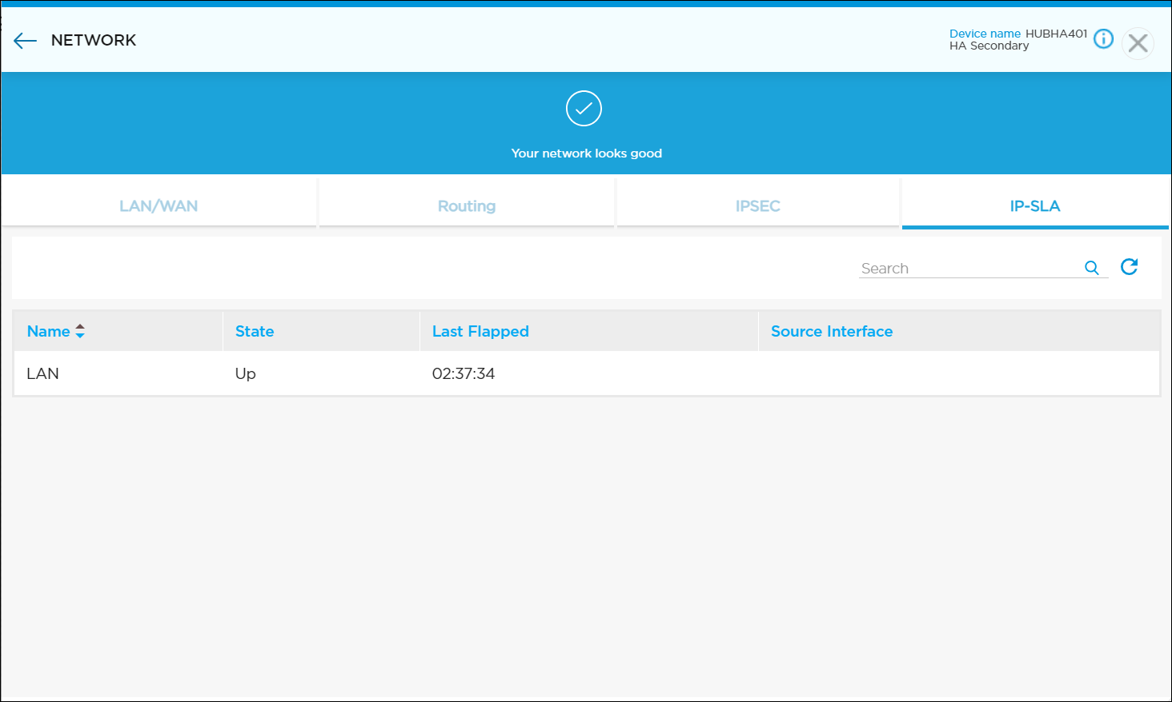Select the LAN row entry
The width and height of the screenshot is (1172, 702).
(43, 373)
